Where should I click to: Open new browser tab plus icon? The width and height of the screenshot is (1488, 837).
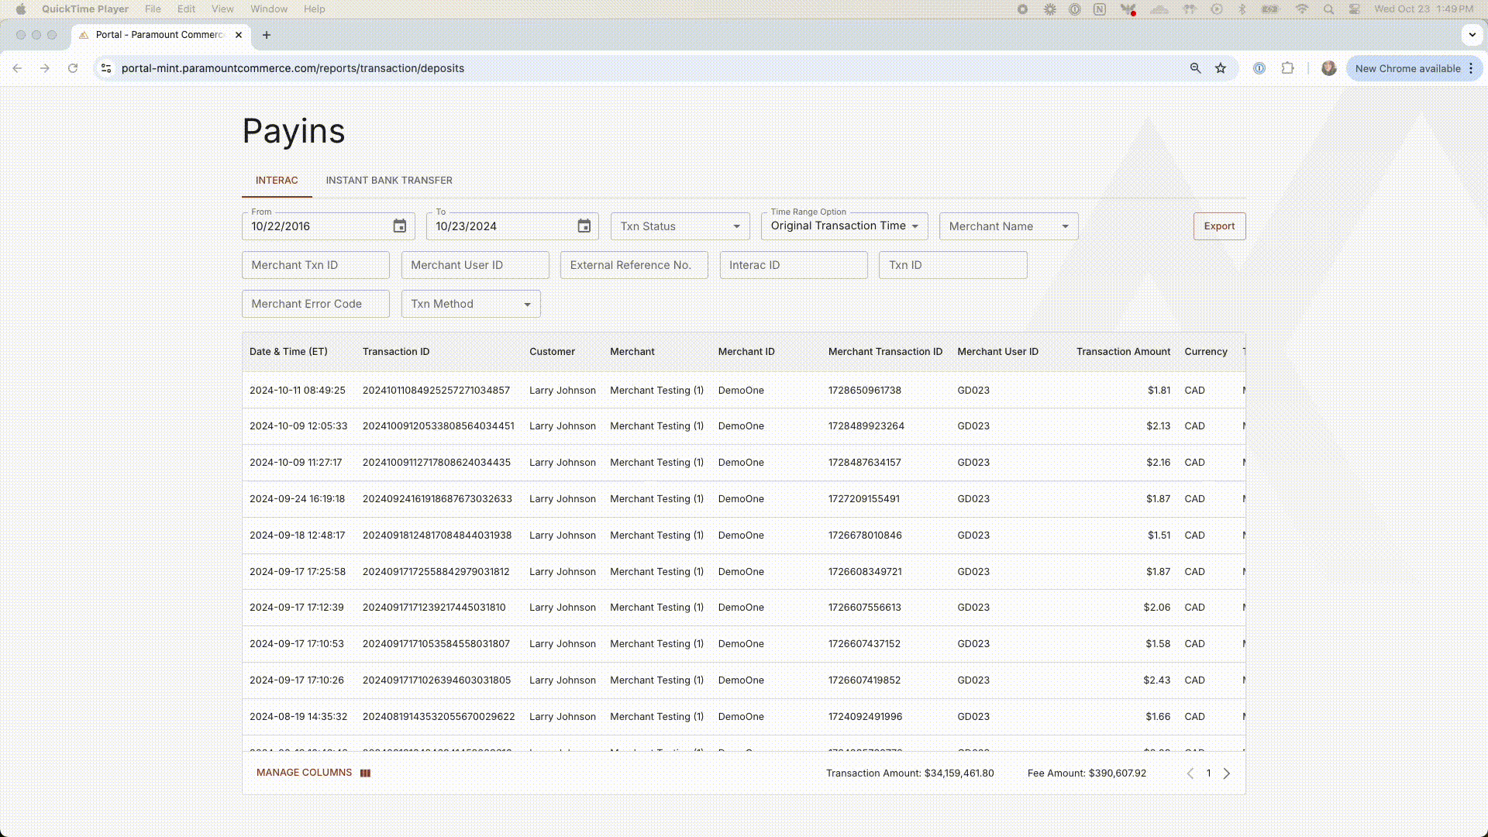tap(267, 35)
